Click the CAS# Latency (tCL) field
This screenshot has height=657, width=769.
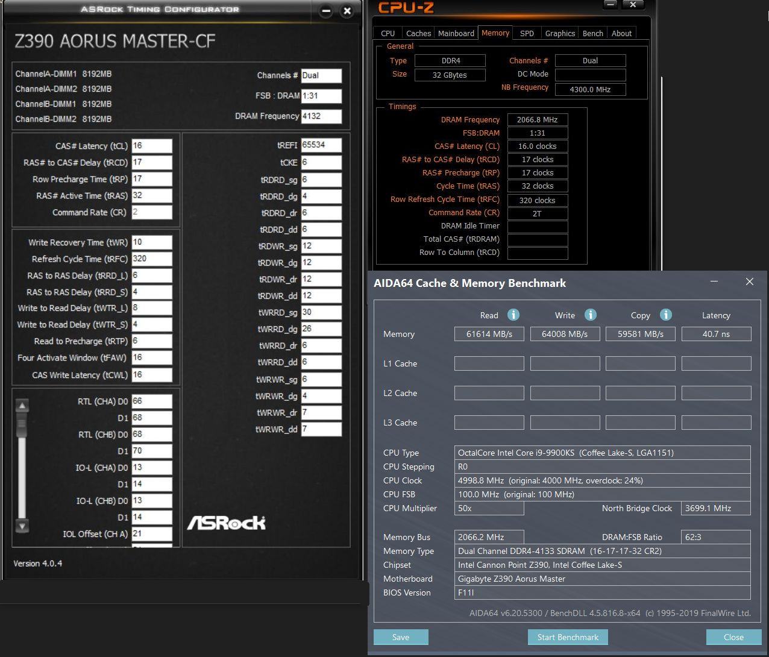point(152,146)
